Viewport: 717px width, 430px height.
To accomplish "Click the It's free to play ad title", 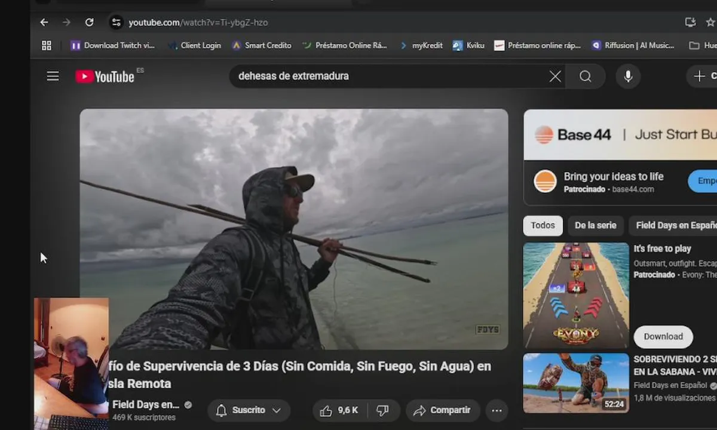I will (662, 248).
